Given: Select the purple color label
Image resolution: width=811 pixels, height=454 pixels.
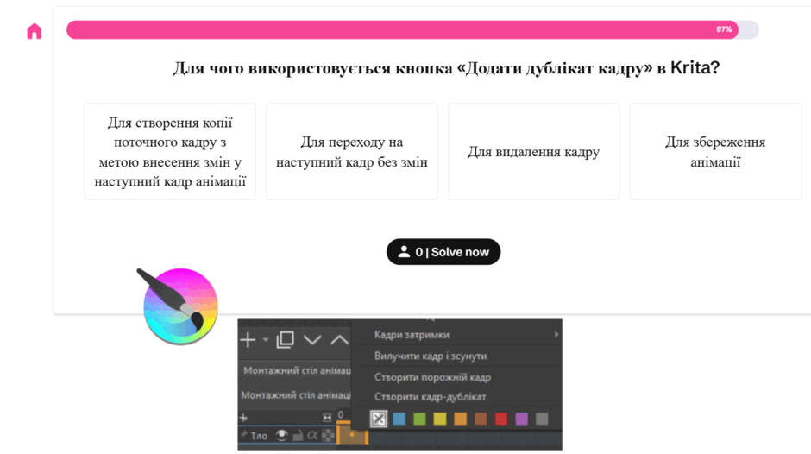Looking at the screenshot, I should 521,419.
